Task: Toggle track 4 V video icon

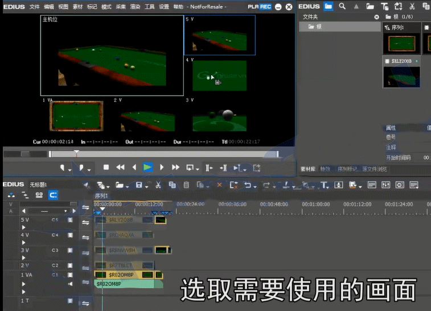Action: (70, 235)
